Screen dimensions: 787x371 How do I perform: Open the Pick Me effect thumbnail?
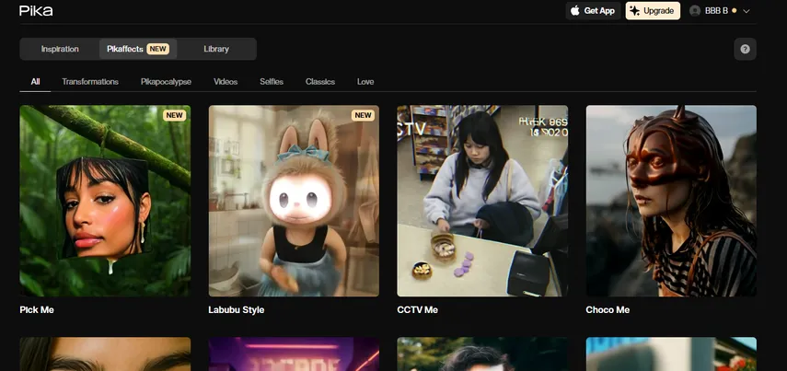point(105,201)
